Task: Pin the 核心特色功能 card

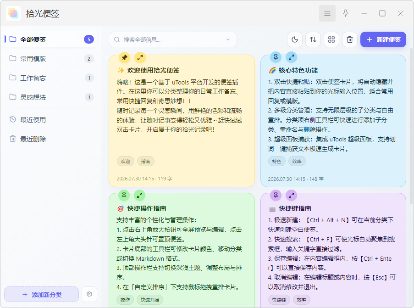Action: point(276,57)
